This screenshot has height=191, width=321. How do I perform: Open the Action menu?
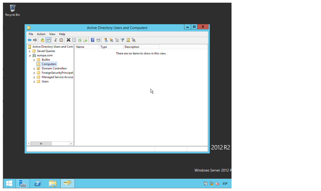(41, 34)
